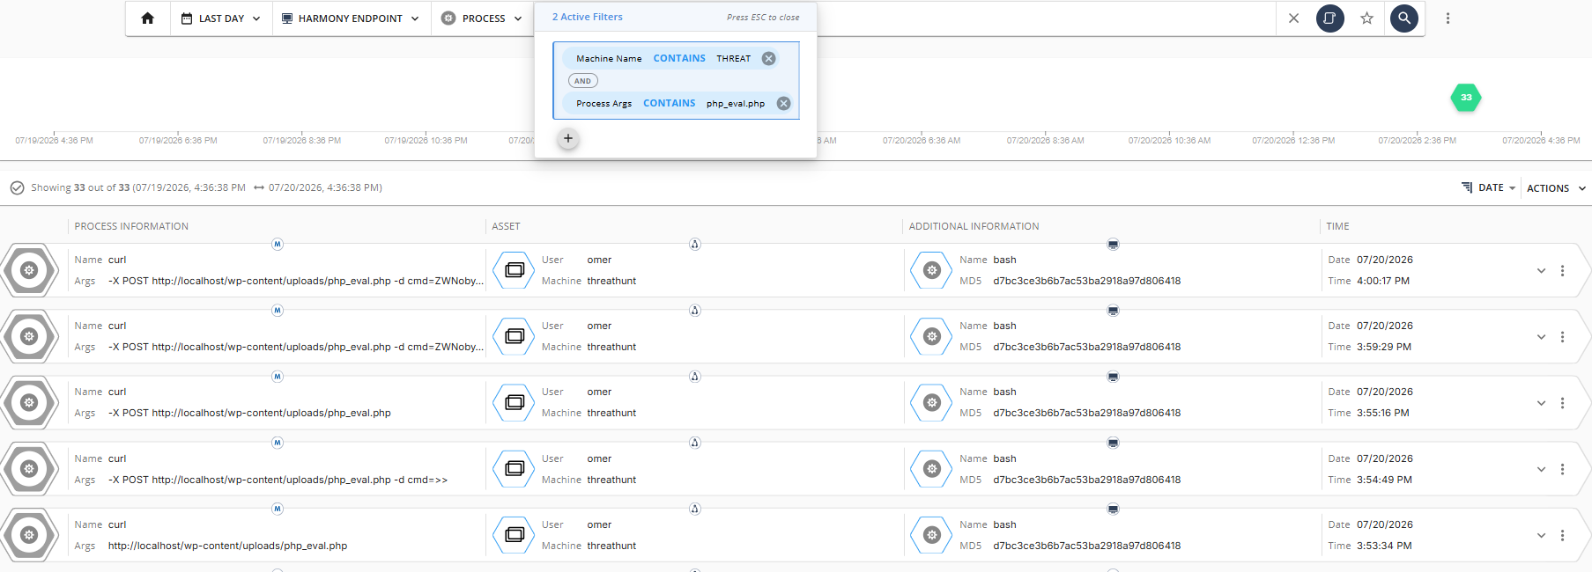1592x572 pixels.
Task: Clear the search with the X icon
Action: coord(1293,18)
